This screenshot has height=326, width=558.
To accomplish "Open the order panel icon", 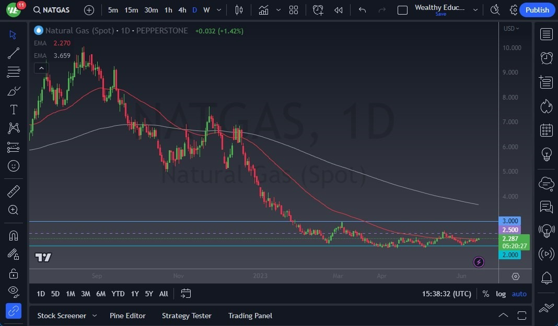I will pos(547,308).
